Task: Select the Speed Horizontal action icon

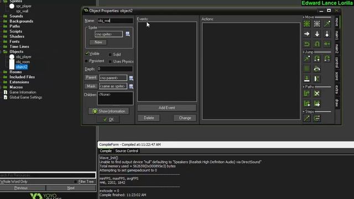Action: click(x=307, y=34)
